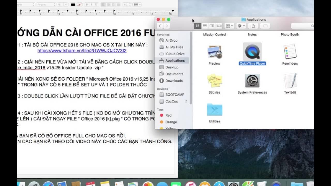Switch Finder to column view
The image size is (331, 186).
[212, 26]
